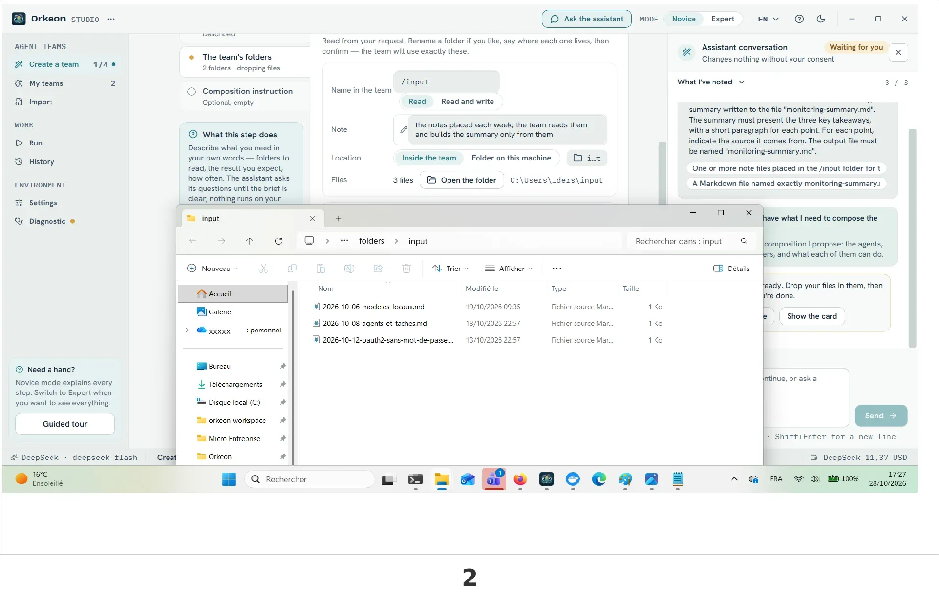Choose Inside the team location

pyautogui.click(x=429, y=158)
